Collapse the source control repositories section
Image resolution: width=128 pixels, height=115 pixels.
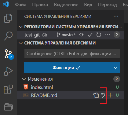click(x=21, y=27)
